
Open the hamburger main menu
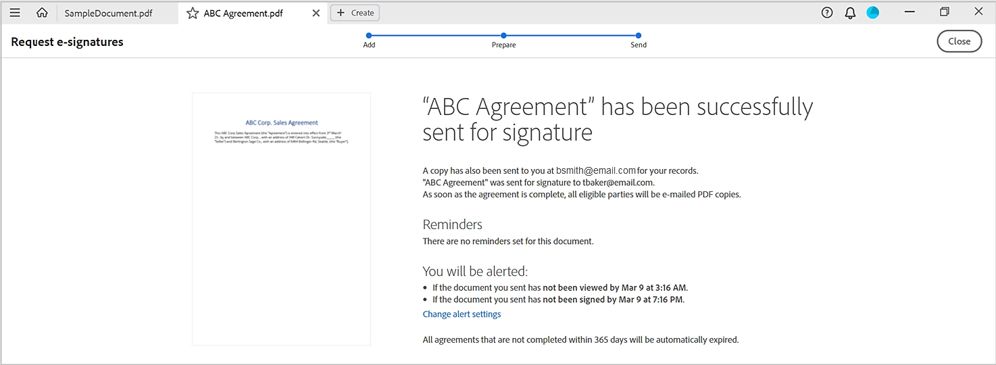pos(15,13)
